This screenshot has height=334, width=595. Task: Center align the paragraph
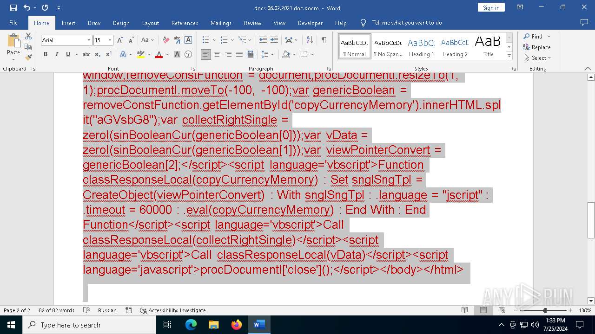pyautogui.click(x=217, y=54)
